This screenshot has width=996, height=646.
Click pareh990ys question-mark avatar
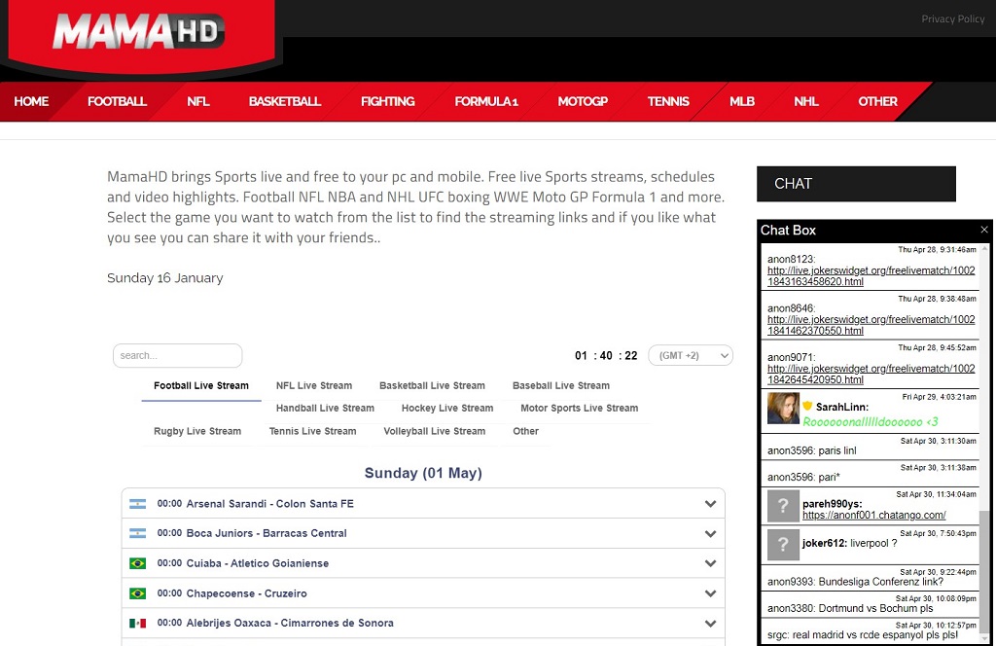pos(783,506)
